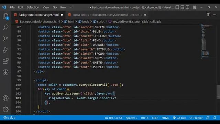Image resolution: width=220 pixels, height=124 pixels.
Task: Select Backgroundcolorchanger.html breadcrumb
Action: 40,21
